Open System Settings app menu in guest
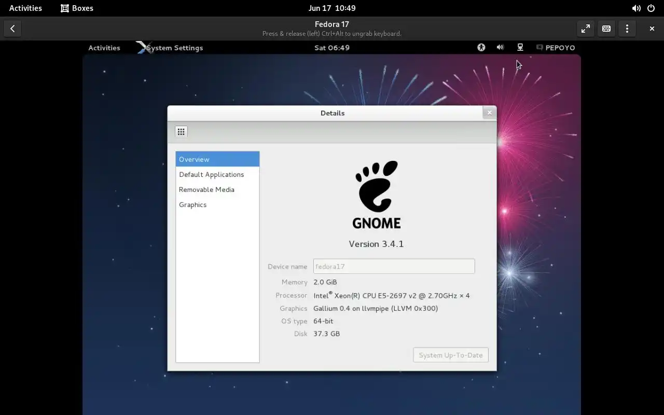664x415 pixels. click(x=170, y=48)
